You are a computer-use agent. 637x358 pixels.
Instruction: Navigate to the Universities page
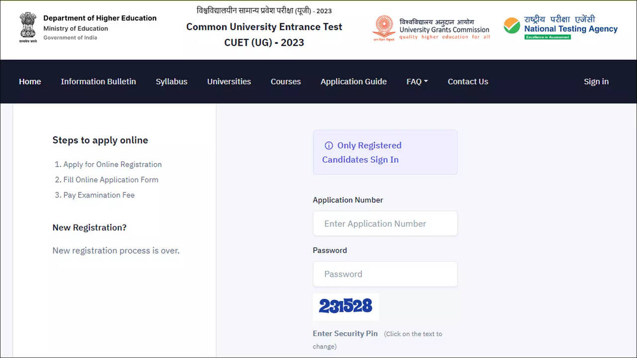tap(229, 82)
